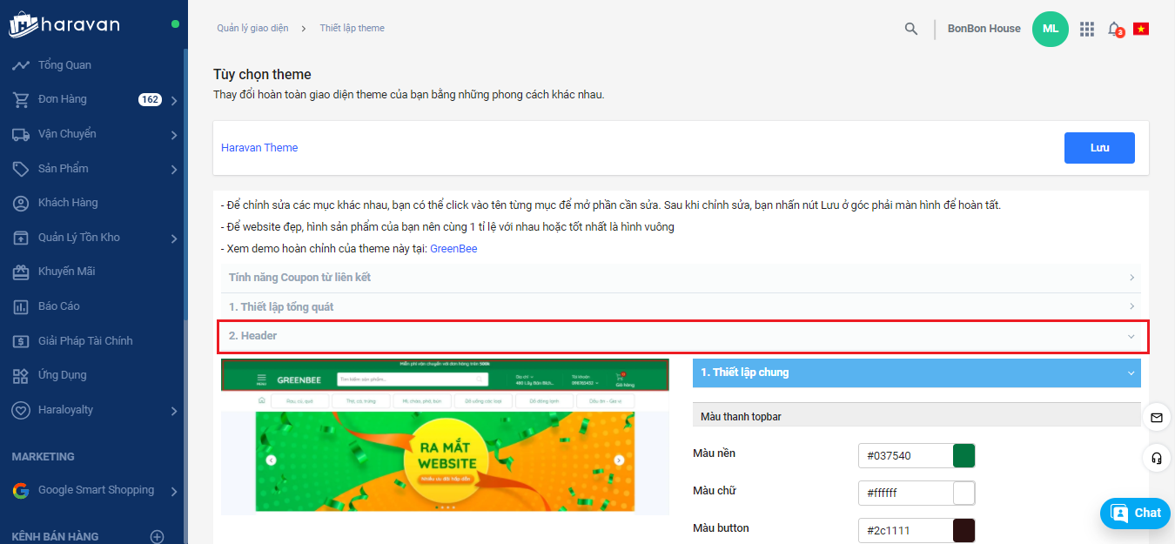Image resolution: width=1175 pixels, height=544 pixels.
Task: Click the Ứng Dụng apps icon
Action: 21,376
